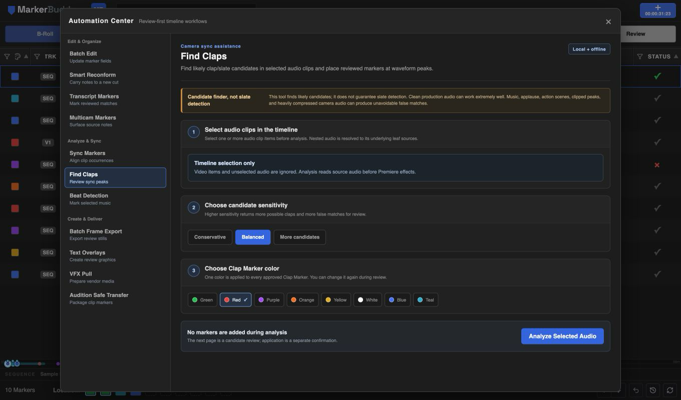Screen dimensions: 681x400
Task: Open Smart Reconform workflow
Action: 115,78
